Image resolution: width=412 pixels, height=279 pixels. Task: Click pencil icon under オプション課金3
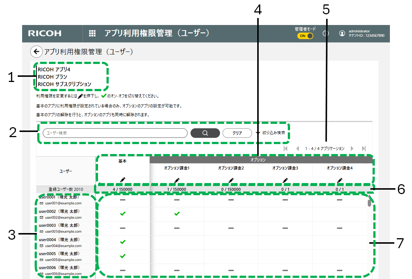point(285,180)
